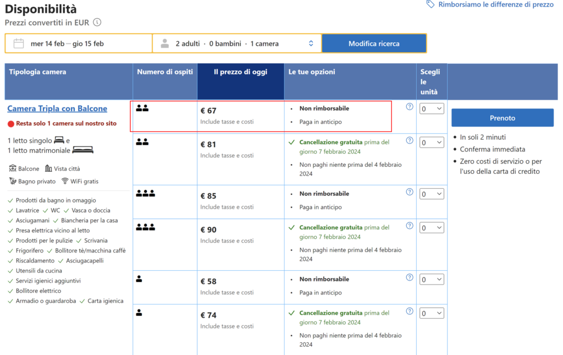Click help icon for the € 67 option
This screenshot has width=563, height=355.
(x=410, y=107)
